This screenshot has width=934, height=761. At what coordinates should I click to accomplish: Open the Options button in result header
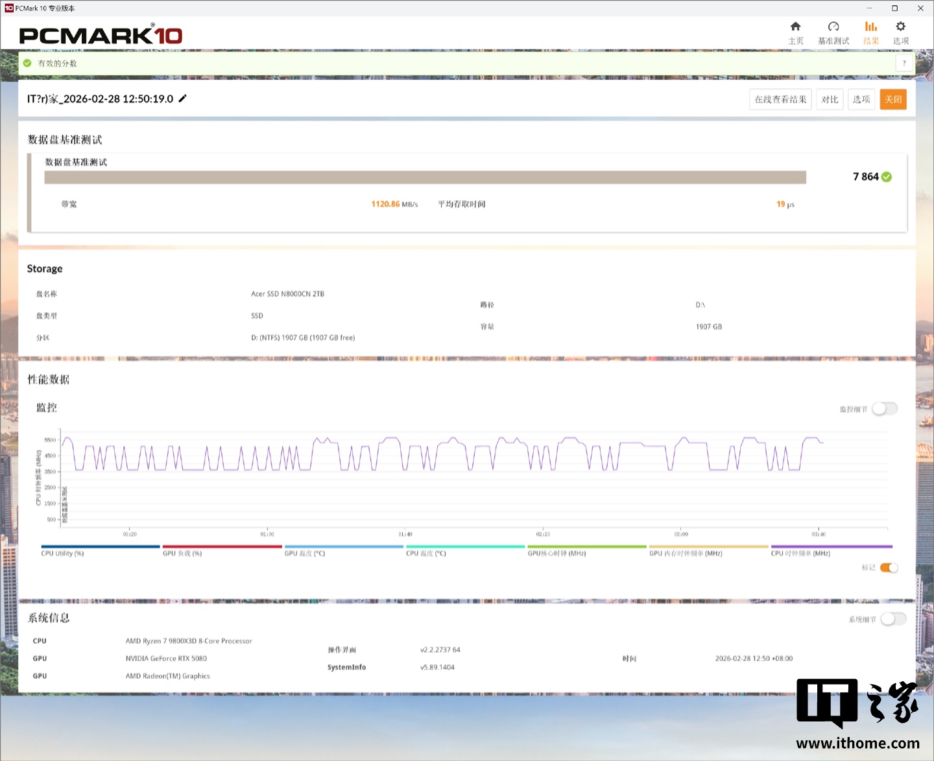[861, 99]
